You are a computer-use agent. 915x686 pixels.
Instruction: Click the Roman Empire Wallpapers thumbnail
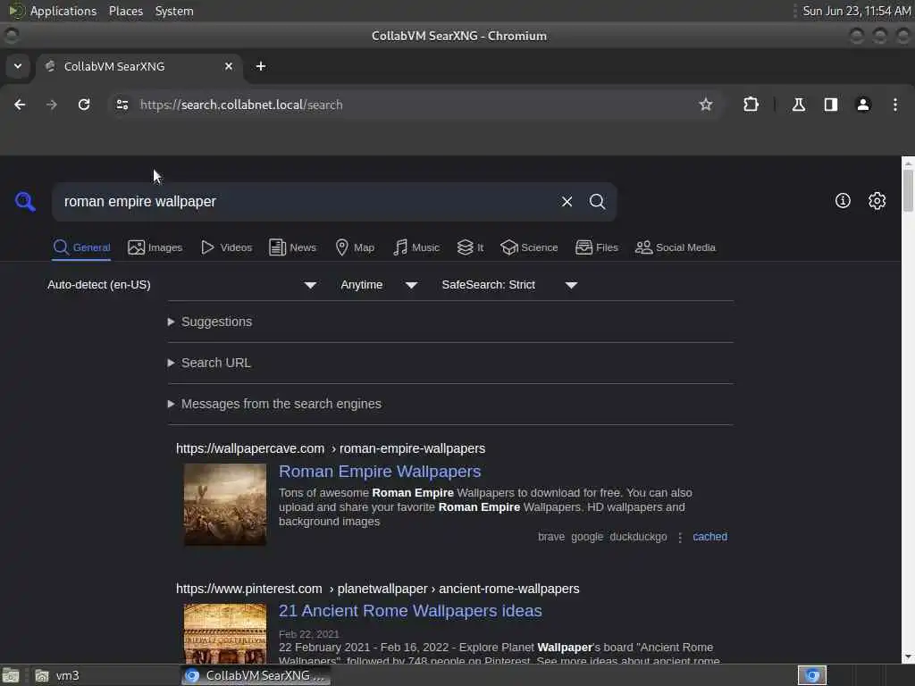225,505
